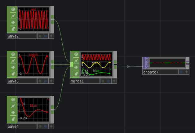Toggle bypass arrow flag on wave2
Viewport: 195px width, 133px height.
(13, 22)
